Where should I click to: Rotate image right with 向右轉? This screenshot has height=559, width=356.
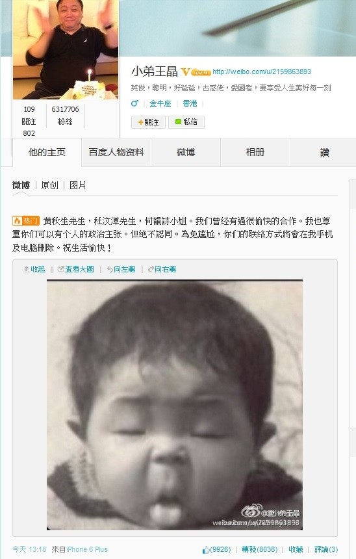pos(162,269)
